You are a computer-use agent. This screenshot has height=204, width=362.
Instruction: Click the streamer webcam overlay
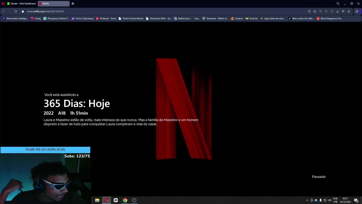pos(45,178)
